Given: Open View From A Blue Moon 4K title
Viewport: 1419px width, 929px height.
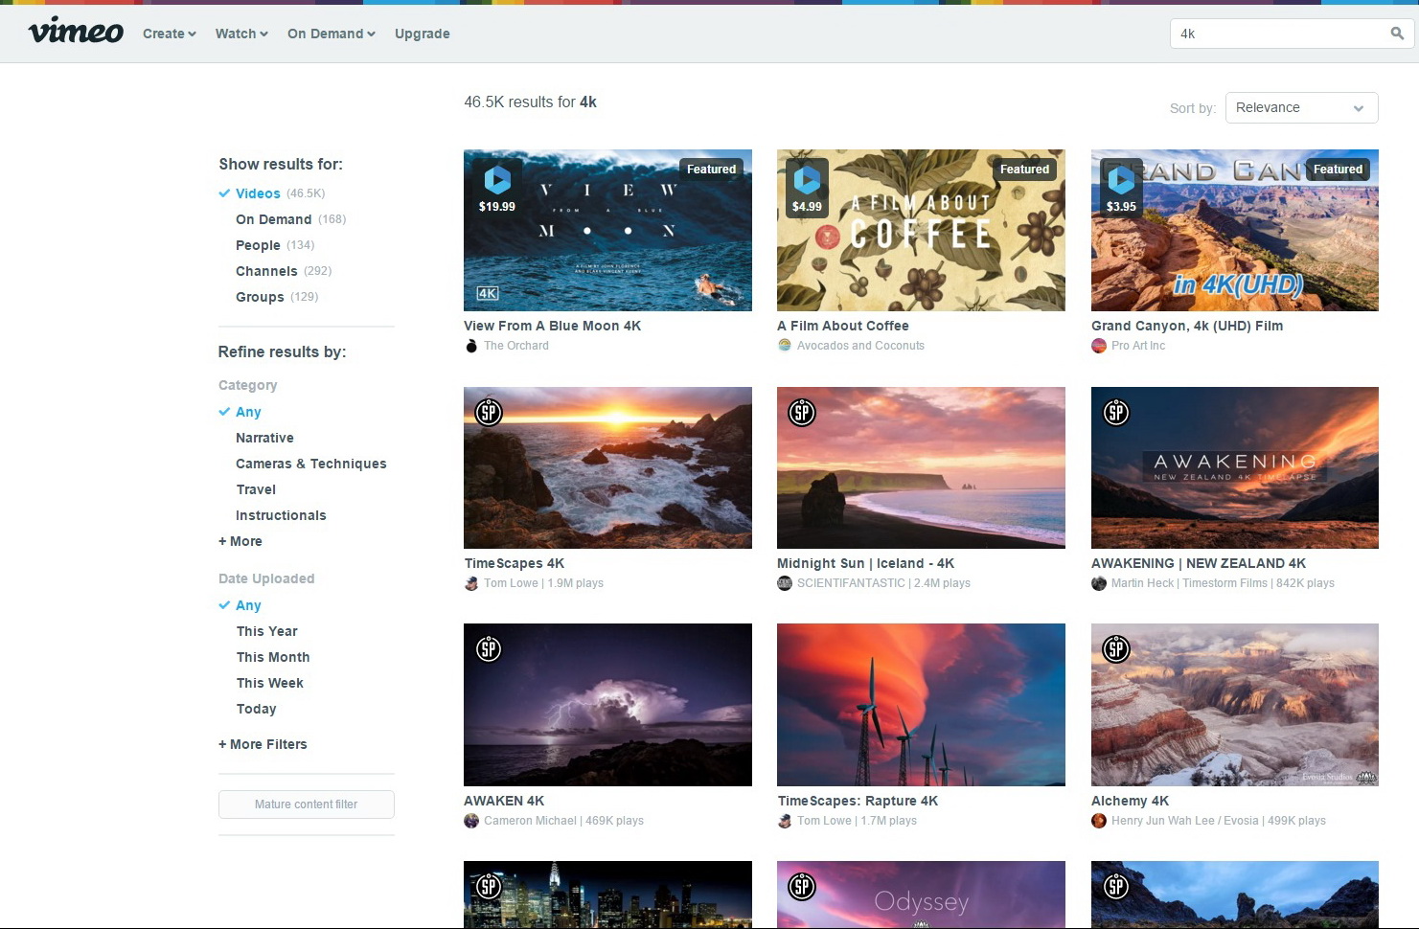Looking at the screenshot, I should pos(553,326).
